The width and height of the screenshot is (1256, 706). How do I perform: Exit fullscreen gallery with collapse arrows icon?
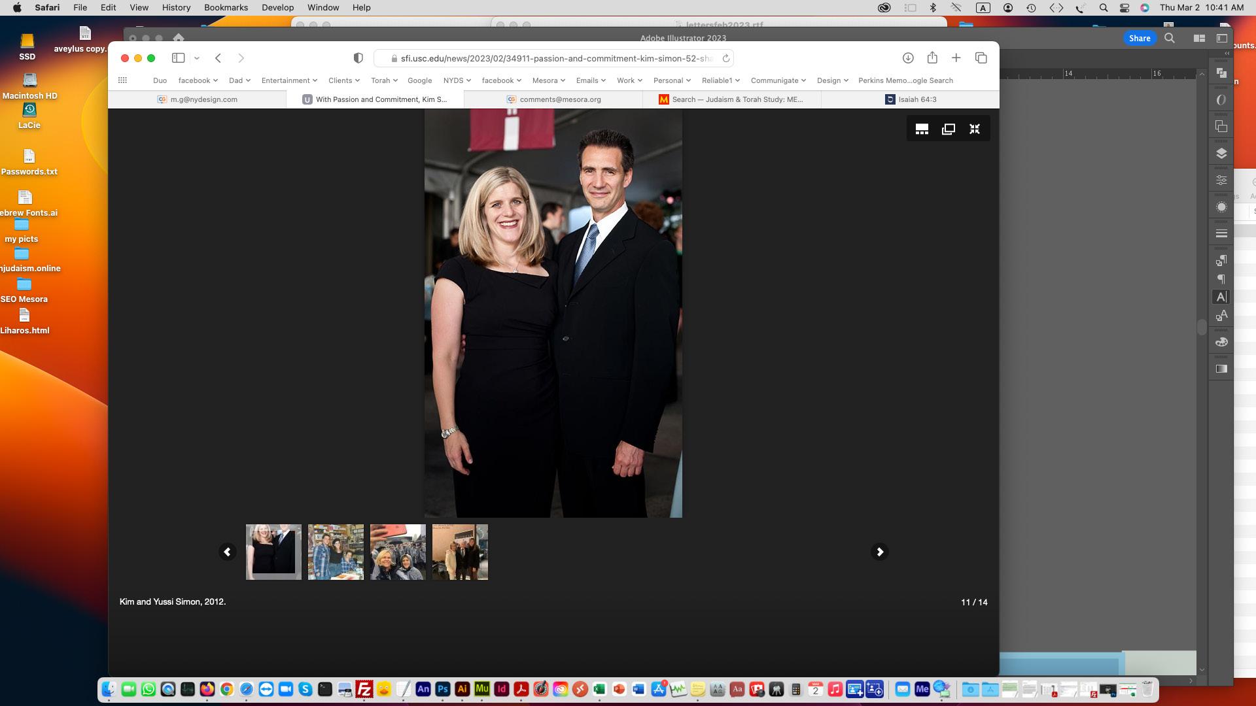pyautogui.click(x=975, y=129)
